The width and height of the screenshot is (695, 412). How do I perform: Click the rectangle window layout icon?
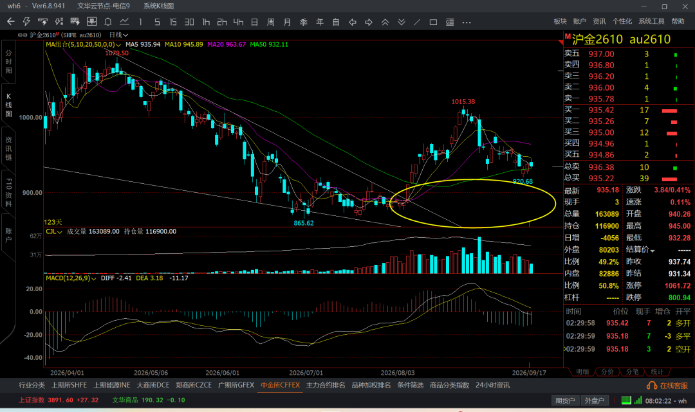click(x=434, y=22)
